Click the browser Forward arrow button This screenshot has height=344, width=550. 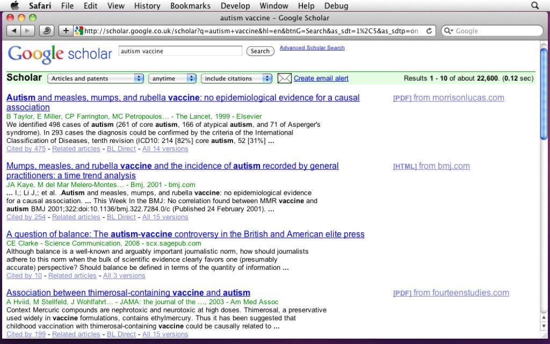pyautogui.click(x=27, y=31)
